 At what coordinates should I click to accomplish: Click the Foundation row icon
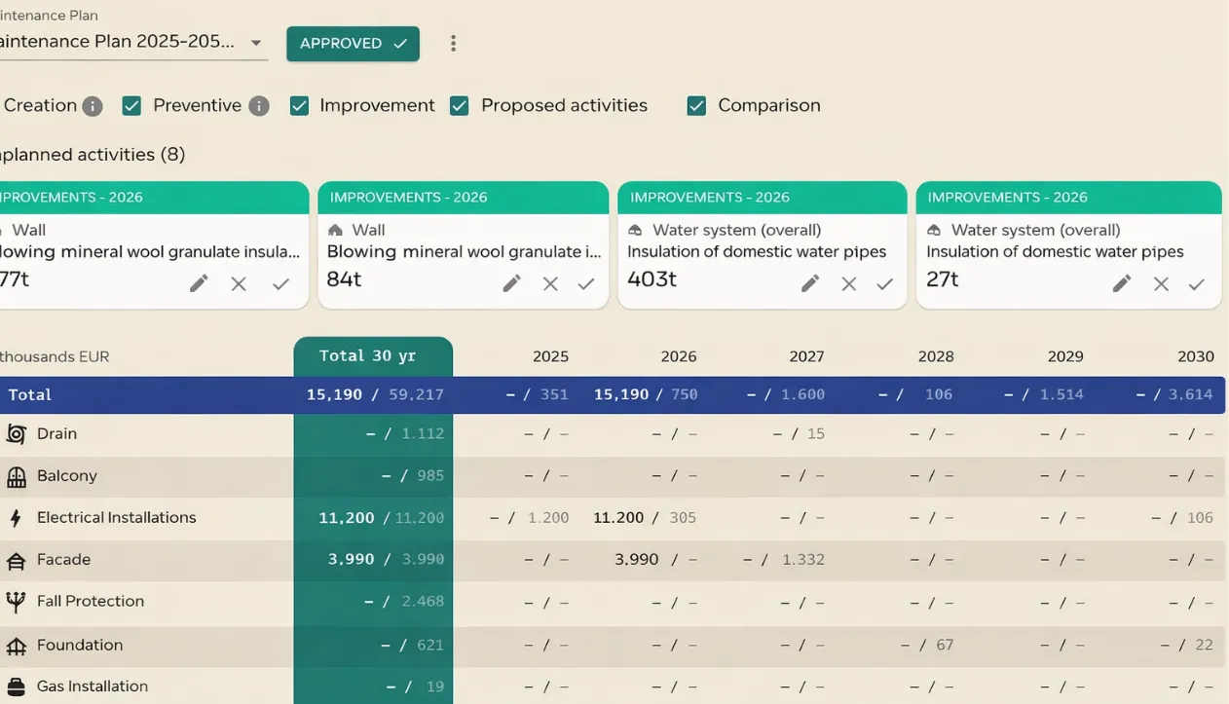(x=16, y=646)
